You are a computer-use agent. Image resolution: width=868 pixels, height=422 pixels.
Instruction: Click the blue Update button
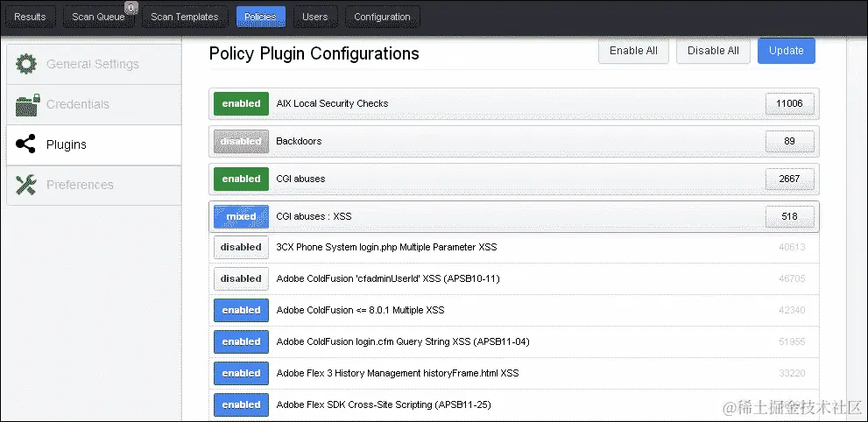click(x=786, y=50)
